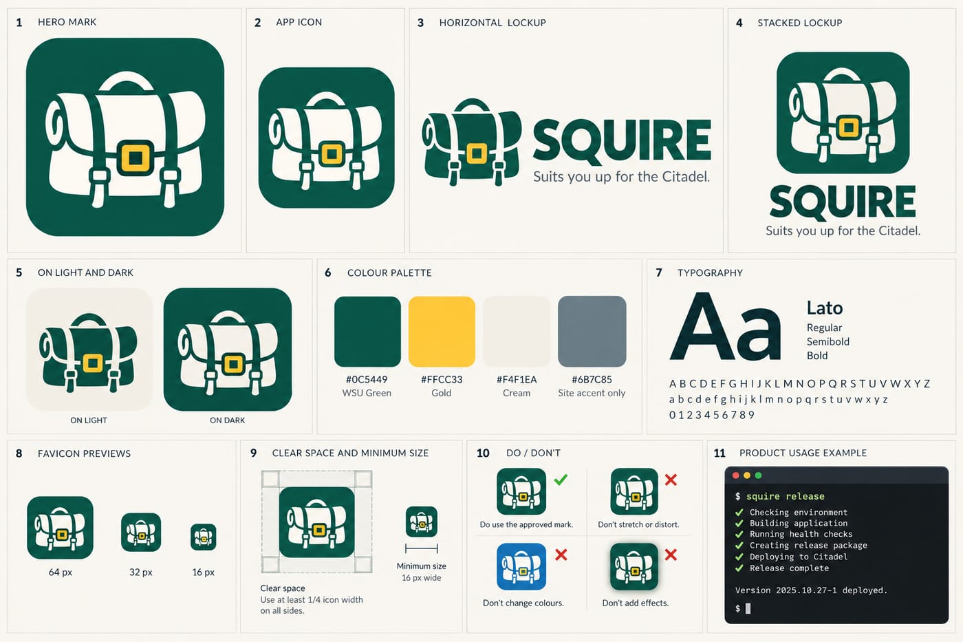
Task: Pick the Cream colour swatch
Action: coord(517,332)
